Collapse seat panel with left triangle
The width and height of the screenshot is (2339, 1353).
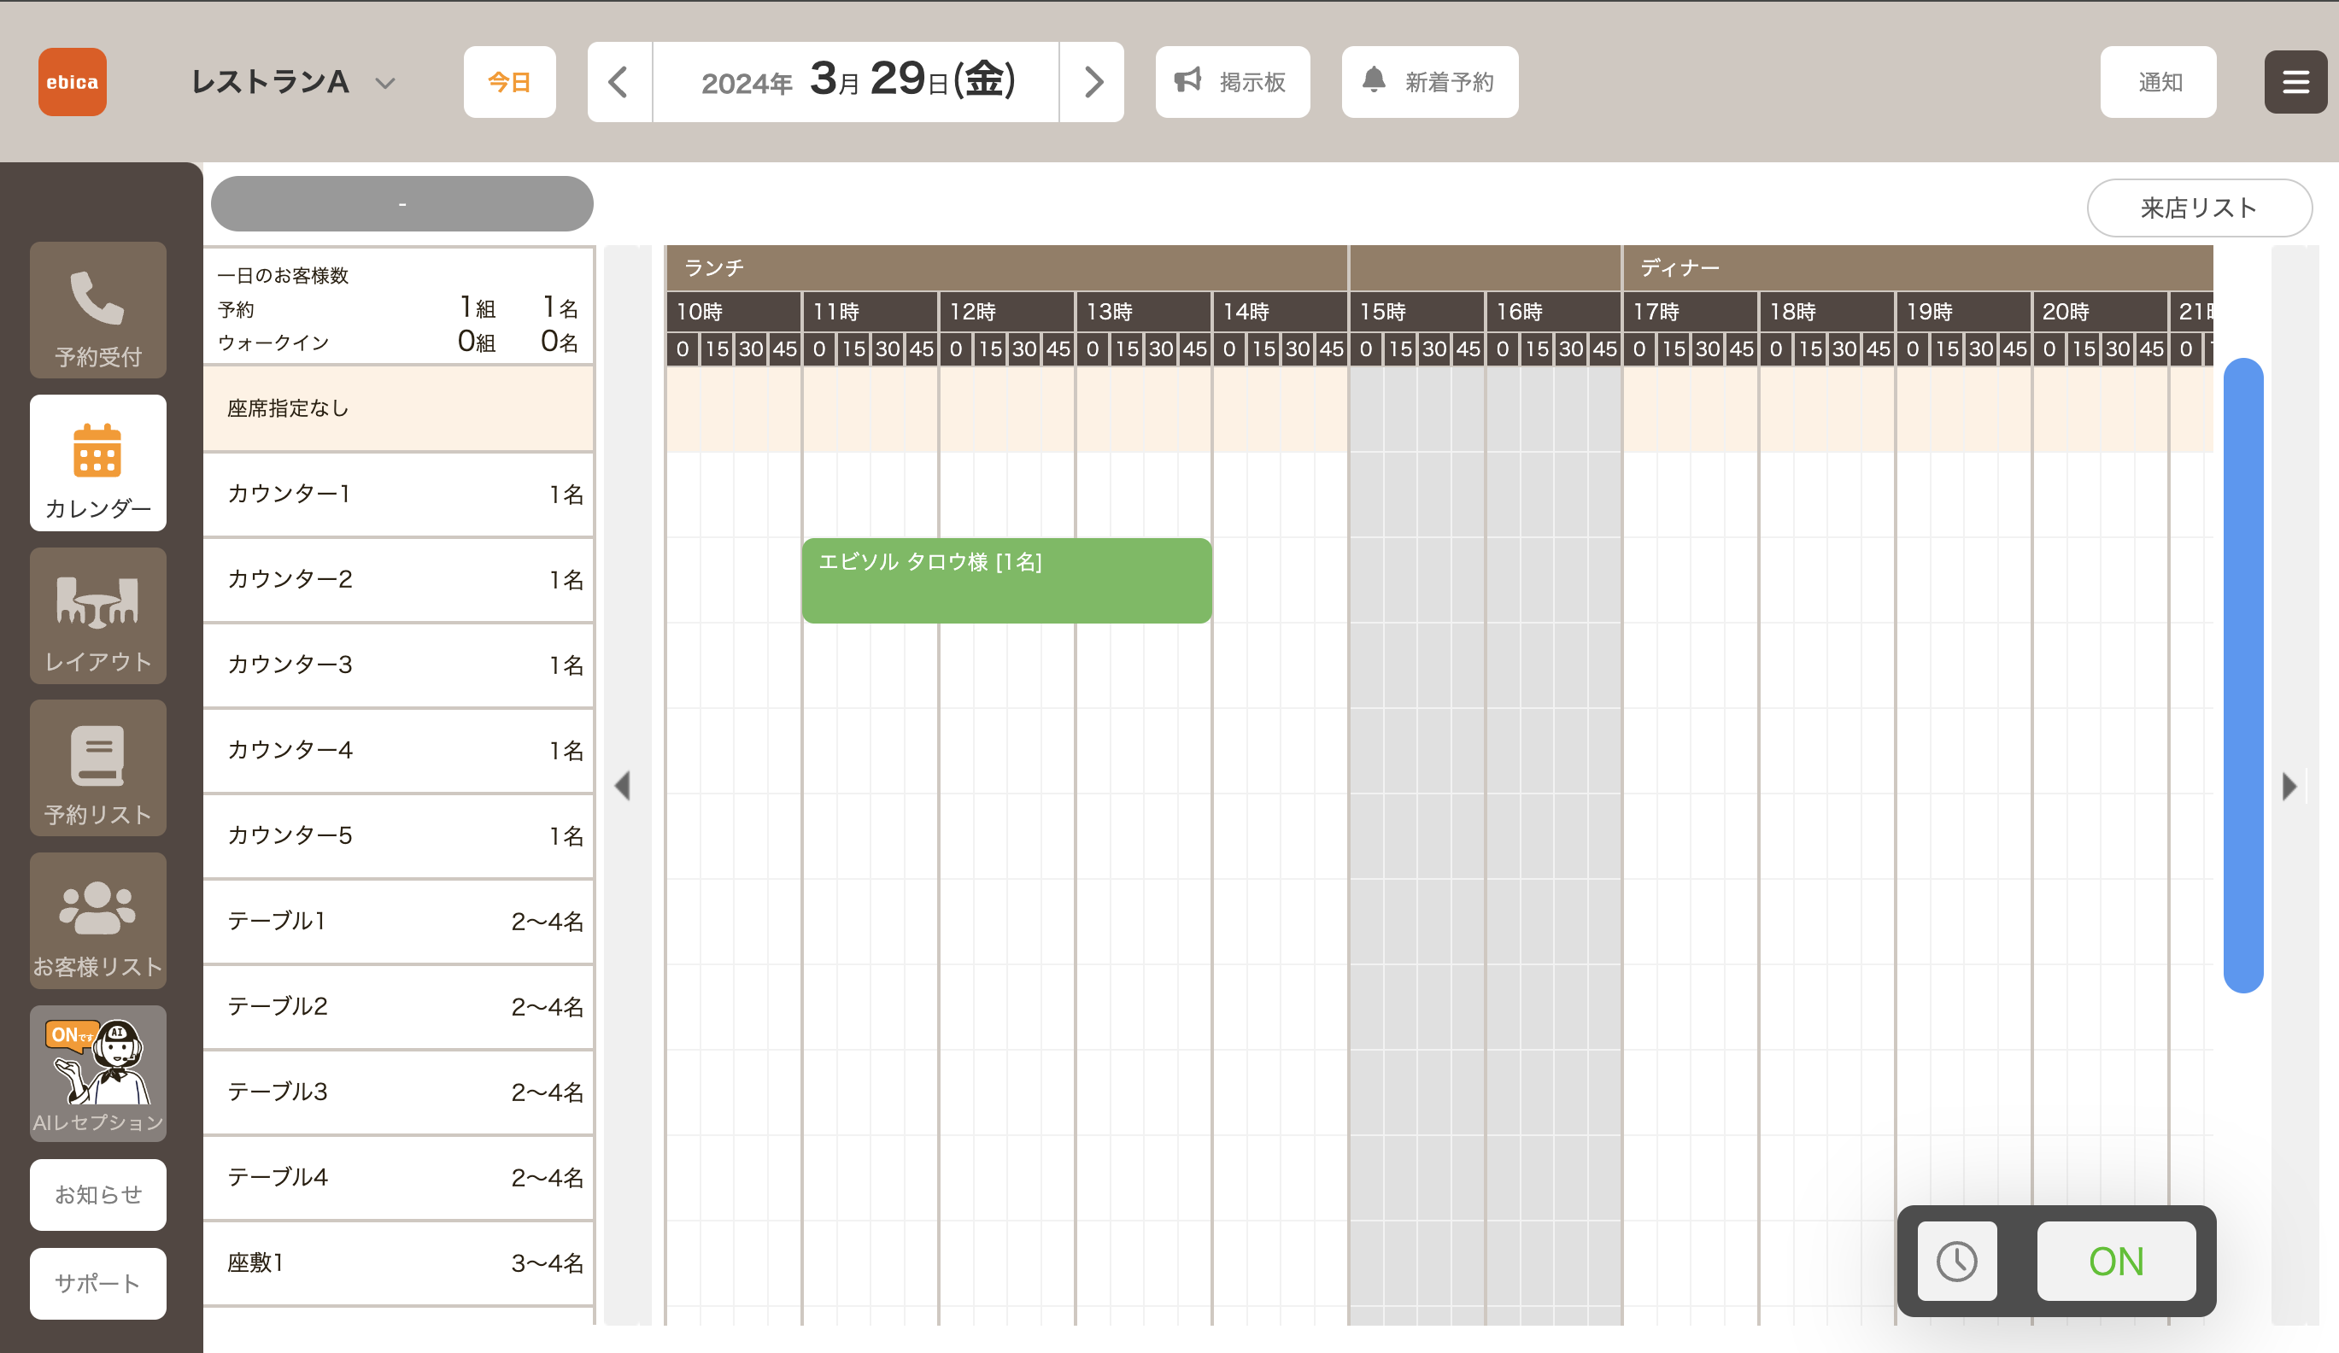(623, 786)
